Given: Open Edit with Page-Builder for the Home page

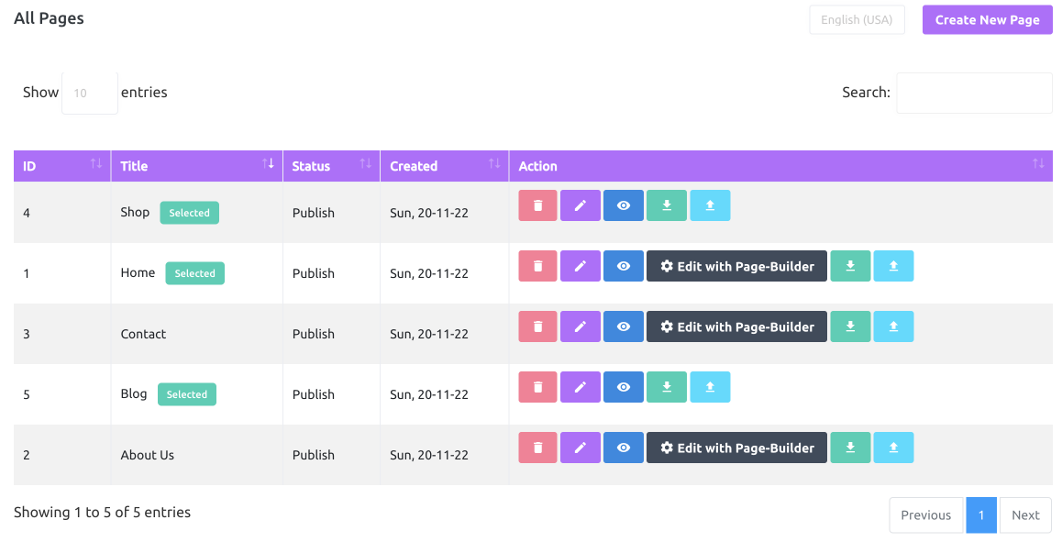Looking at the screenshot, I should click(x=736, y=265).
